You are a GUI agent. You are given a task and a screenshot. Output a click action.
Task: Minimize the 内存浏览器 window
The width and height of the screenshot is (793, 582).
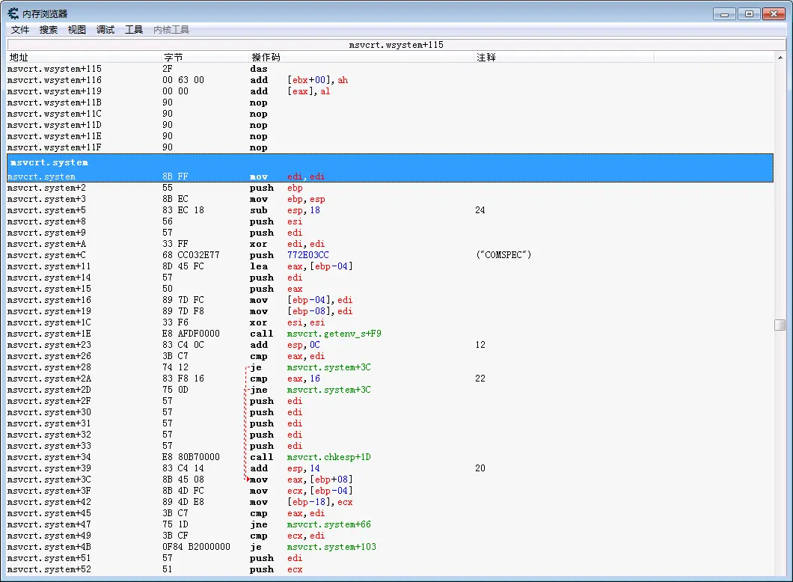(724, 14)
